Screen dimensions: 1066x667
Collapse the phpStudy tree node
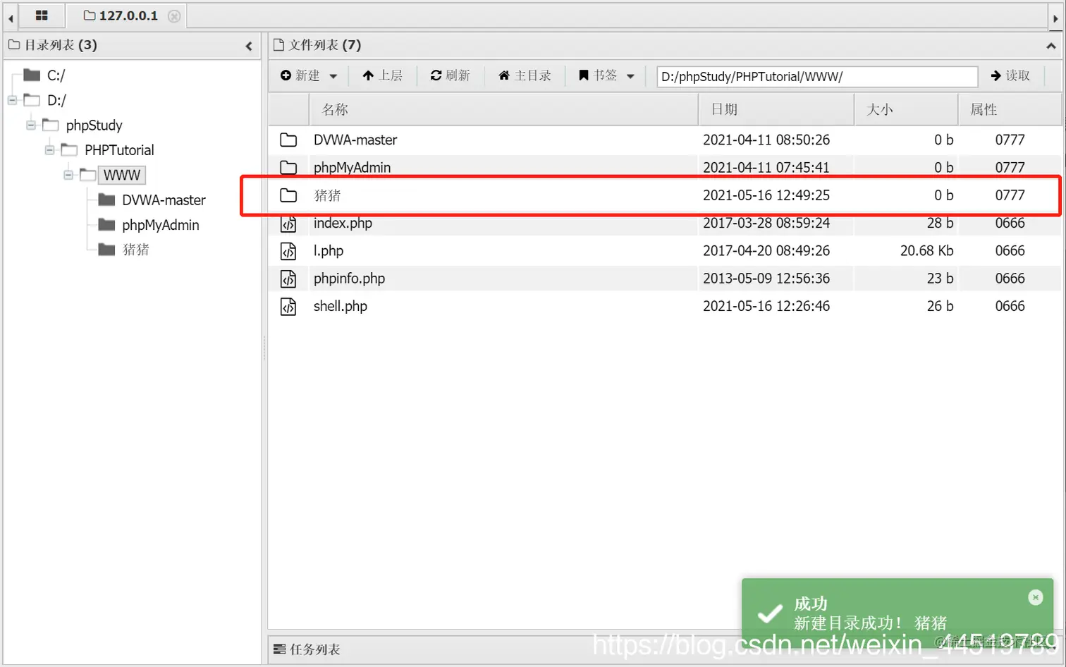point(31,125)
